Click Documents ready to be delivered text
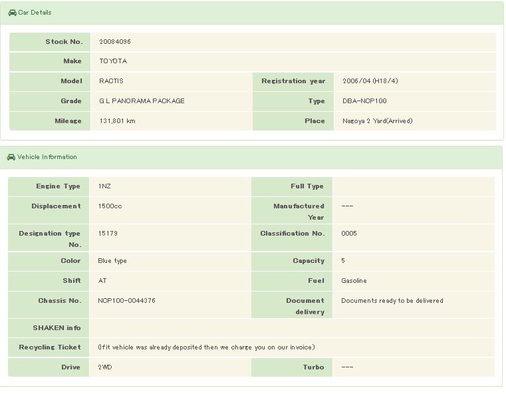This screenshot has height=404, width=506. coord(392,301)
